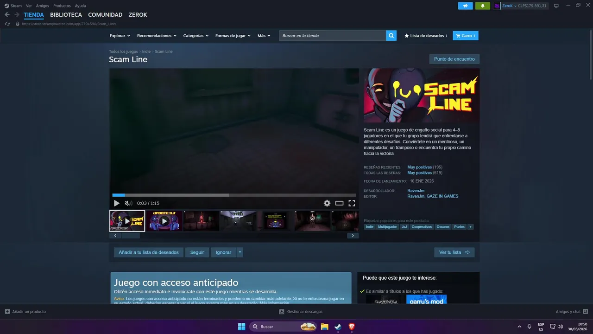Move the thumbnail strip scrollbar handle
This screenshot has height=334, width=593.
tap(130, 236)
